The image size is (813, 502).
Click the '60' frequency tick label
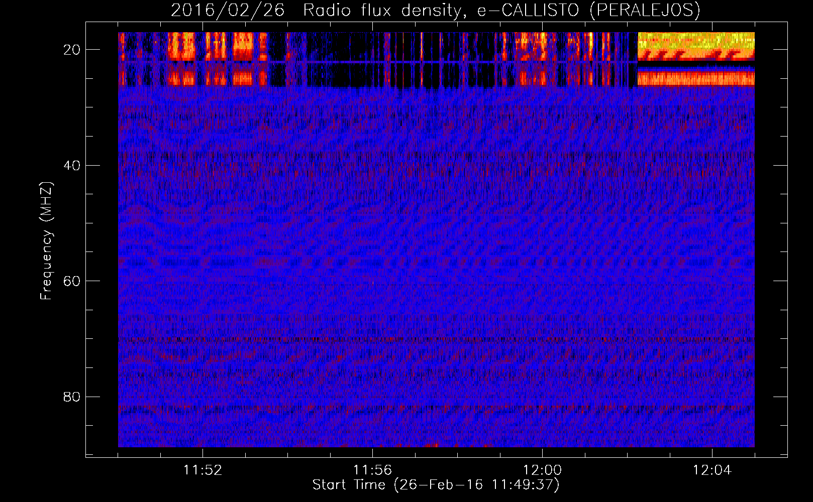click(x=72, y=281)
